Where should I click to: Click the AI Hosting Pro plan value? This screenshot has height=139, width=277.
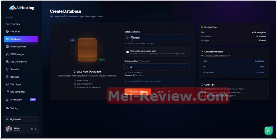259,32
